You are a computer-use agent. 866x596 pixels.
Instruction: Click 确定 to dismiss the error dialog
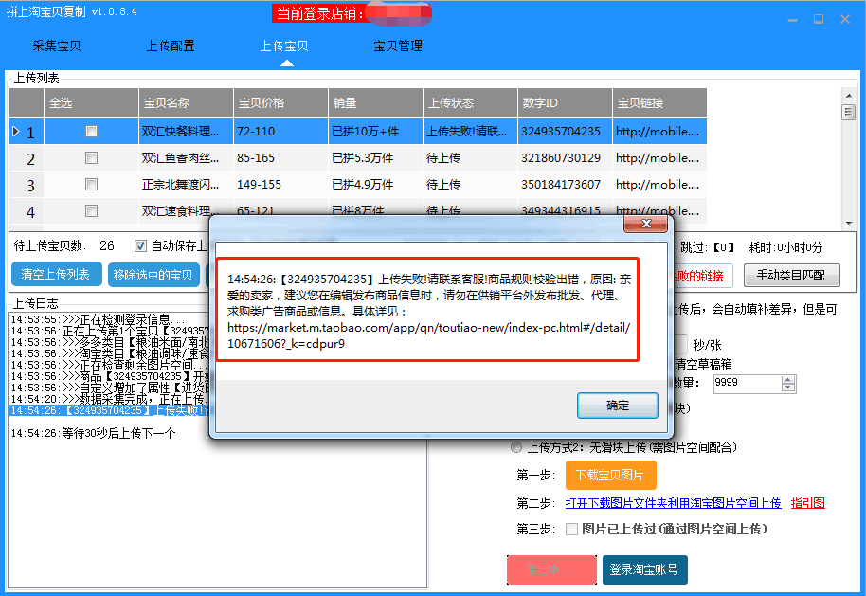(x=617, y=406)
